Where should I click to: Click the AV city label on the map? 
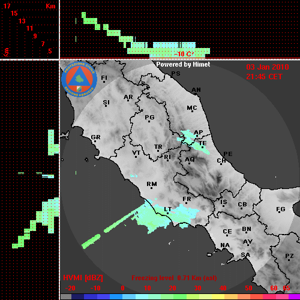coord(248,242)
